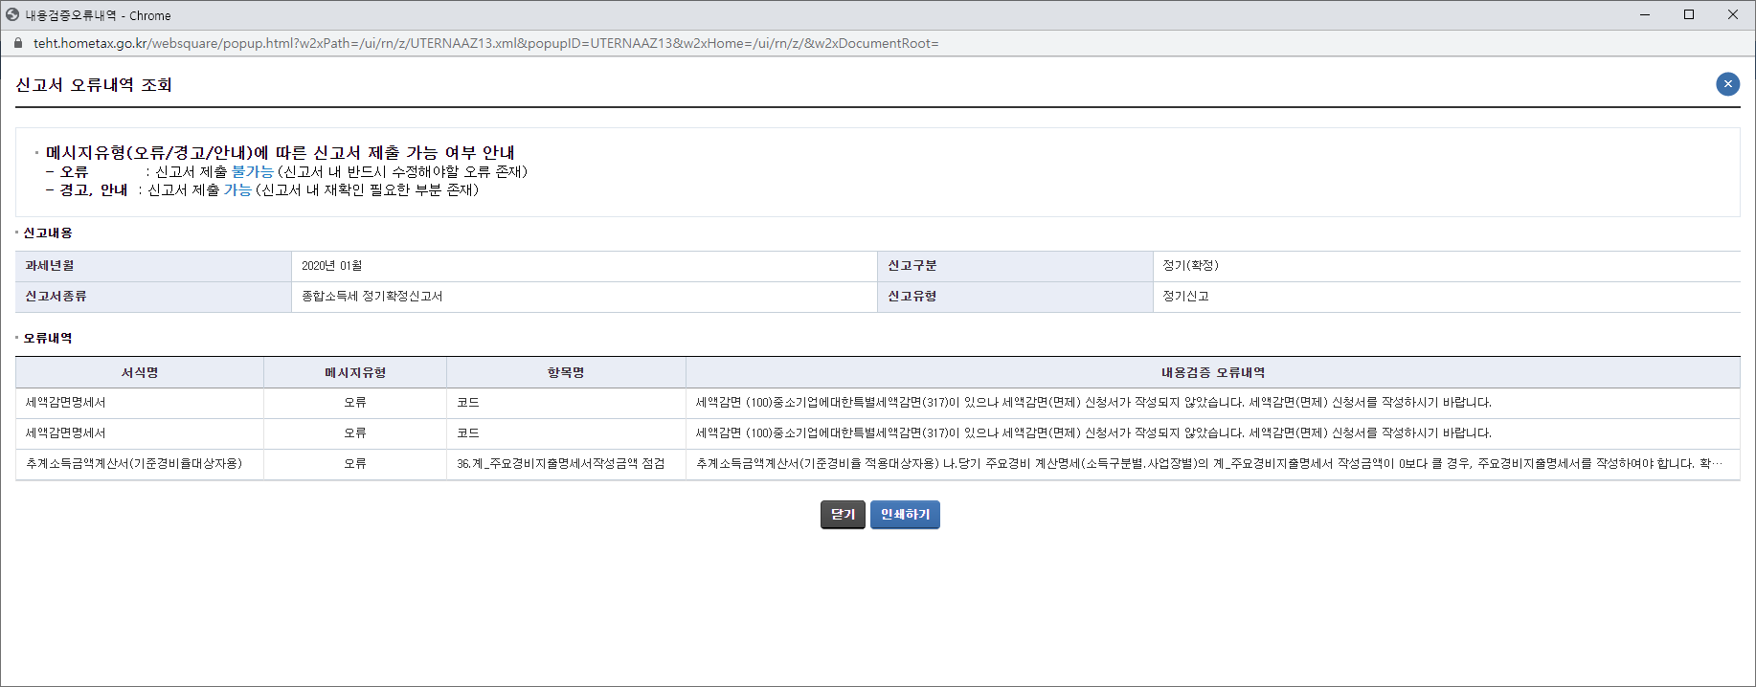Close the popup with the blue X icon
This screenshot has width=1756, height=687.
click(x=1727, y=84)
